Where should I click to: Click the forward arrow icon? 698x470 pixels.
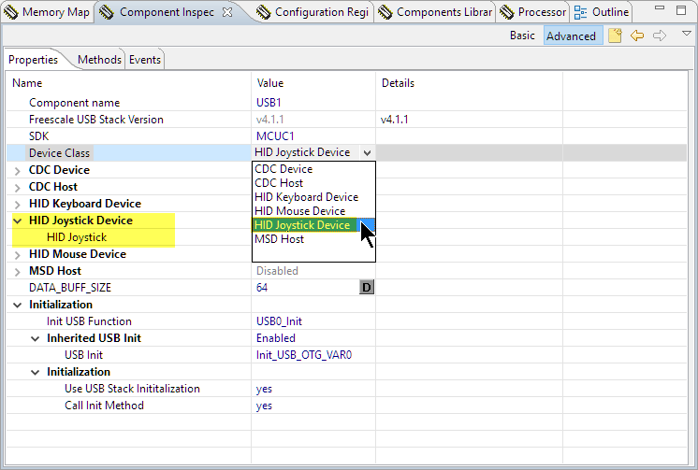[x=660, y=36]
